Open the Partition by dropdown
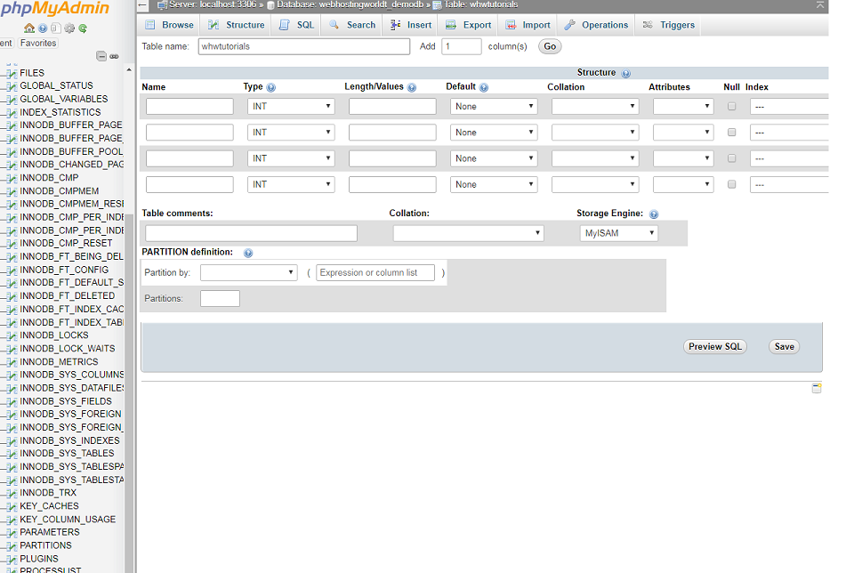854x573 pixels. coord(248,273)
